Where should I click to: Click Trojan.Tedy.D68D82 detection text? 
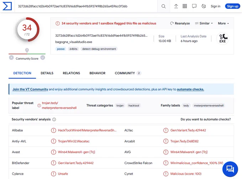[x=184, y=141]
